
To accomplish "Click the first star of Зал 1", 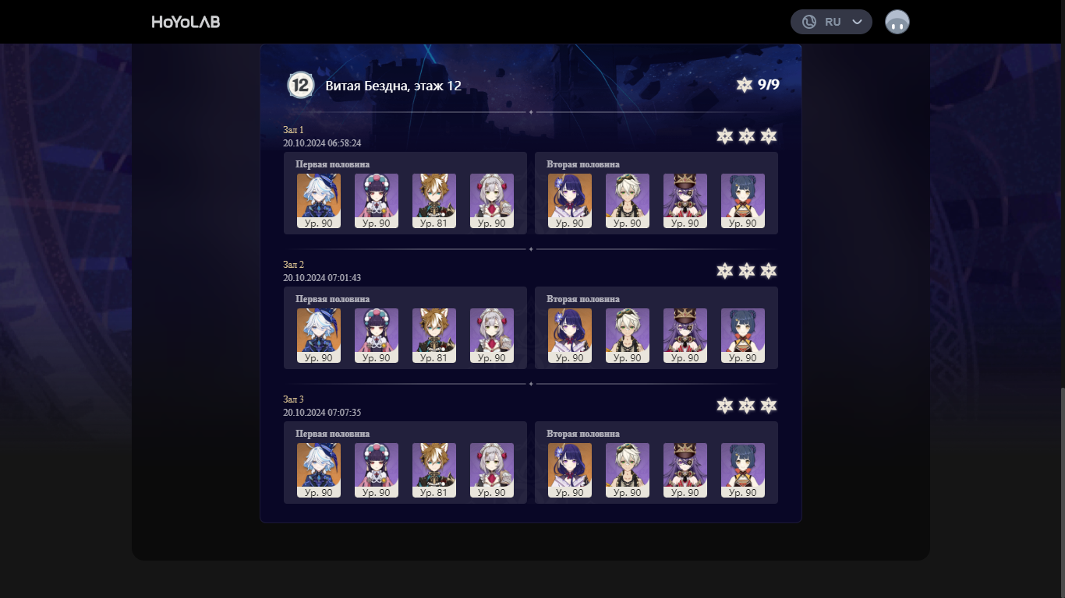I will pyautogui.click(x=725, y=136).
